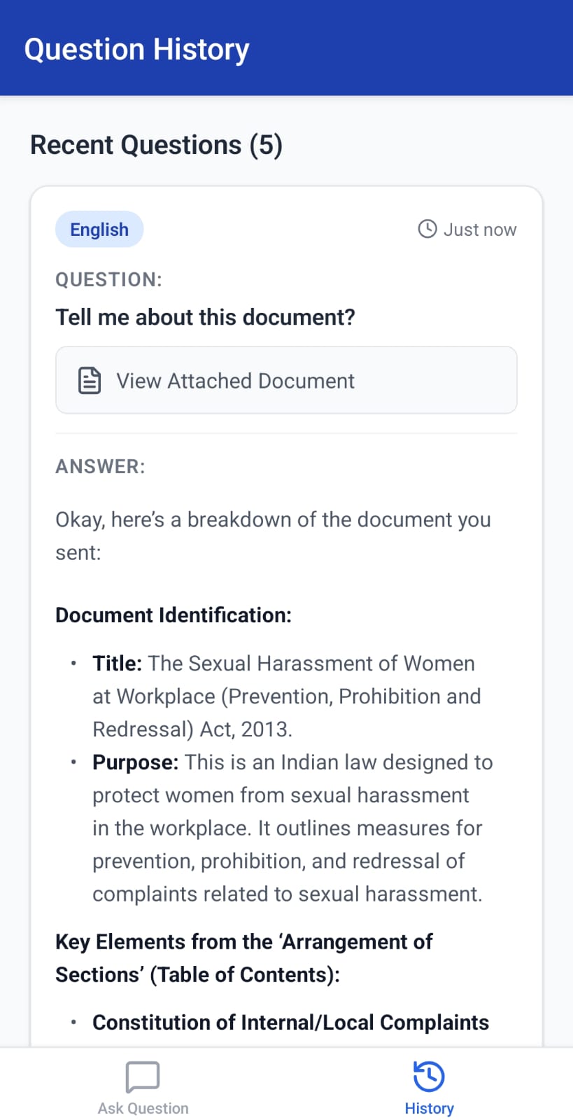This screenshot has width=573, height=1120.
Task: Click the 'Title:' bullet label
Action: coord(118,663)
